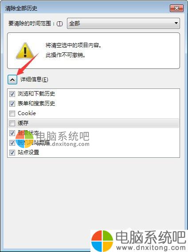This screenshot has width=188, height=252.
Task: Click the 此操作不可撤销 text line
Action: 65,55
